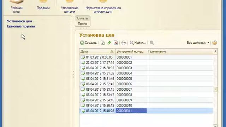226x127 pixels.
Task: Select row dated 06.04.2012 15:36:12
Action: click(146, 105)
